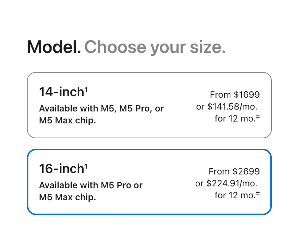
Task: Click the "From $2699" price
Action: [234, 171]
